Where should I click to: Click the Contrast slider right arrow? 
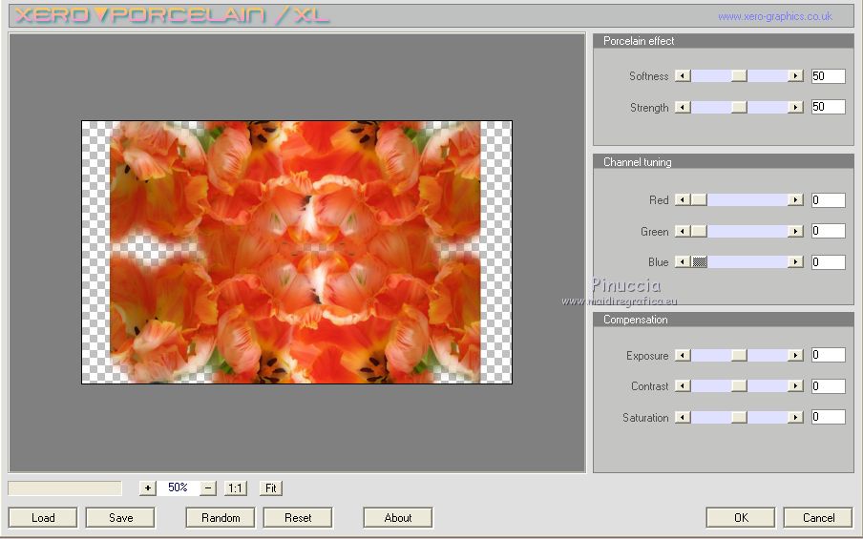click(795, 386)
